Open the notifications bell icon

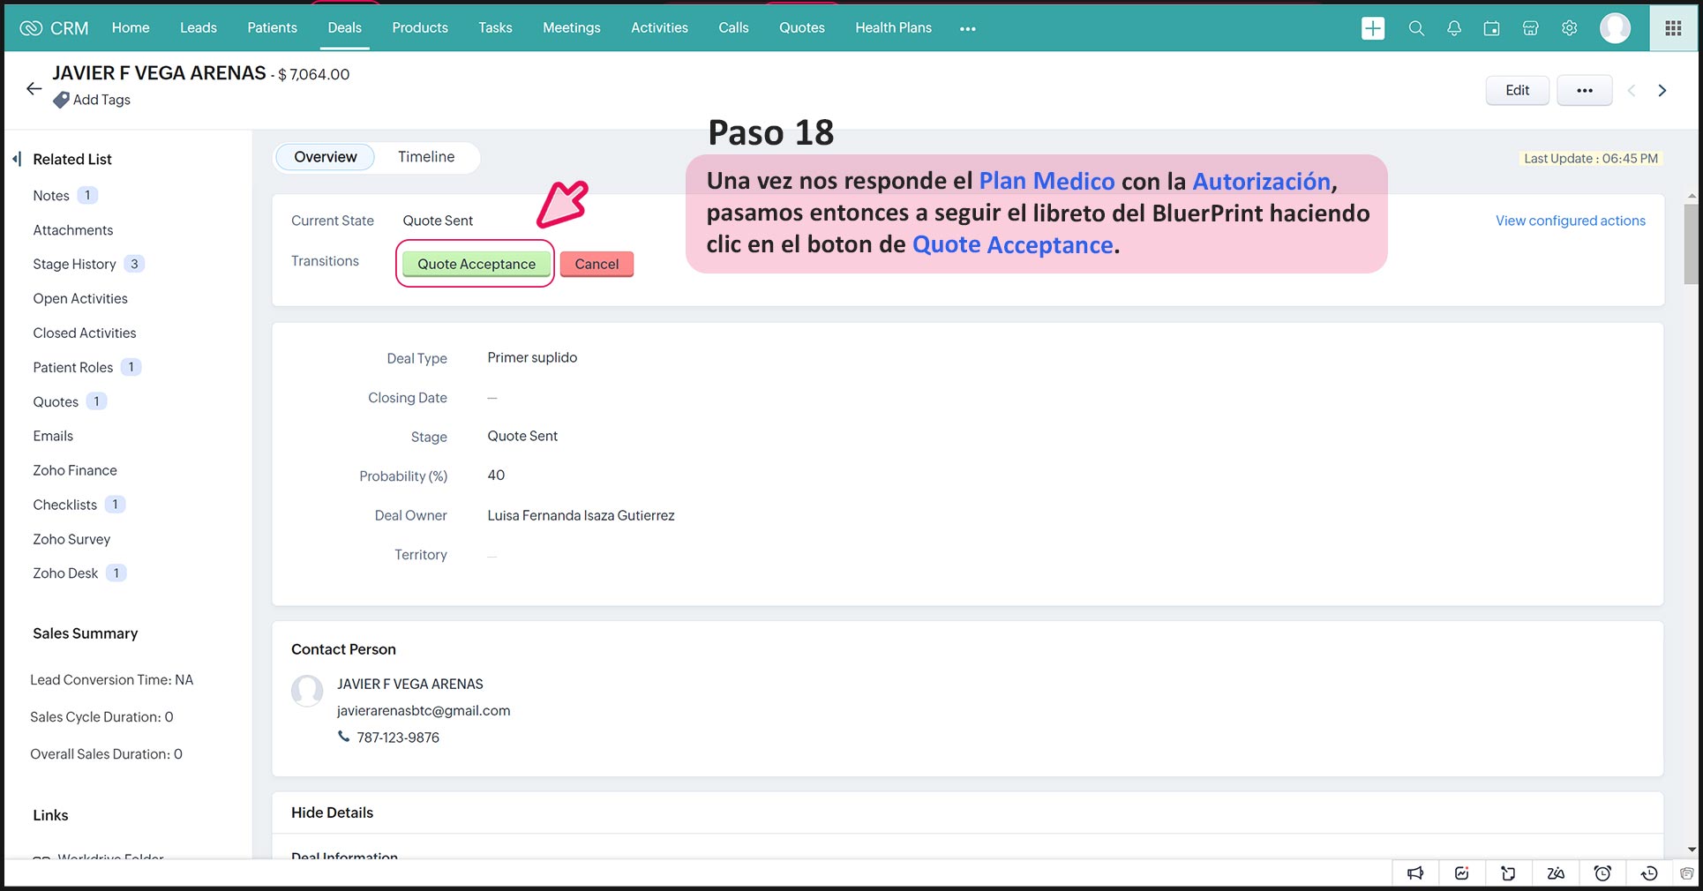point(1454,28)
